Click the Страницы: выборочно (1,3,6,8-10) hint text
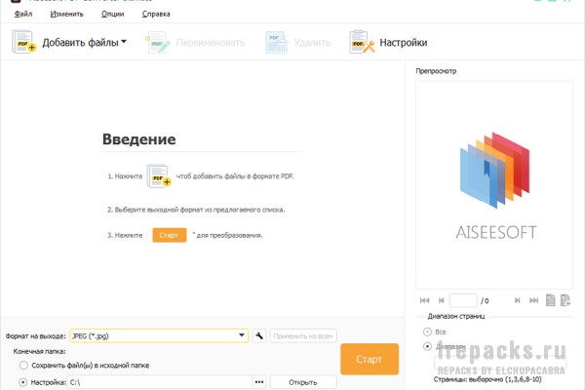Viewport: 585px width, 390px height. (x=487, y=379)
